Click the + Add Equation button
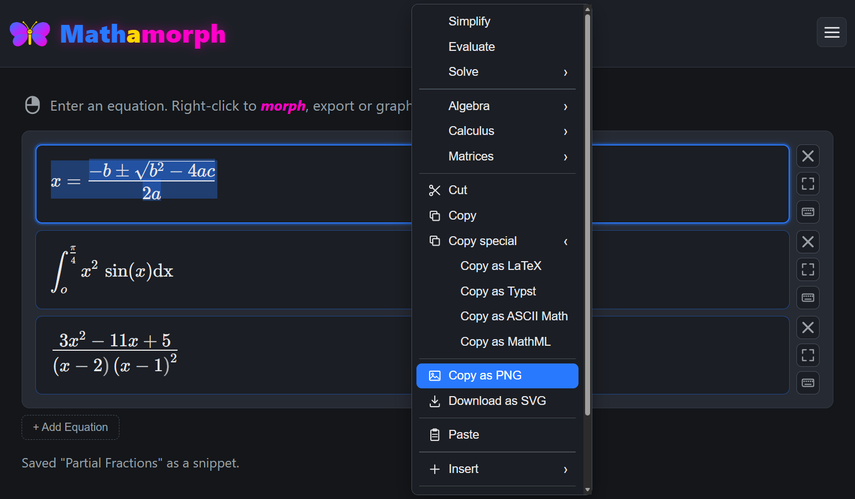The width and height of the screenshot is (855, 499). point(70,427)
